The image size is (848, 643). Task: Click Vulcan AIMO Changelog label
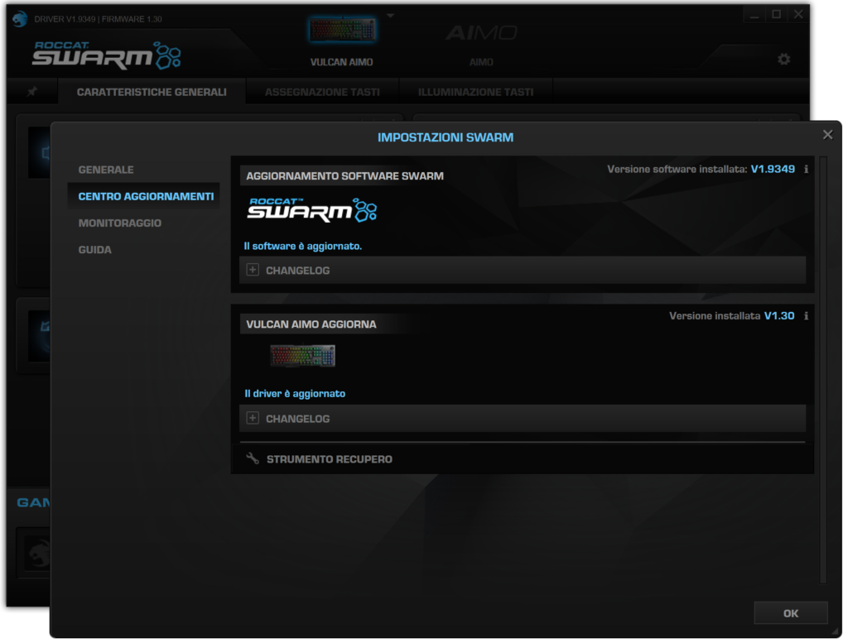point(297,419)
